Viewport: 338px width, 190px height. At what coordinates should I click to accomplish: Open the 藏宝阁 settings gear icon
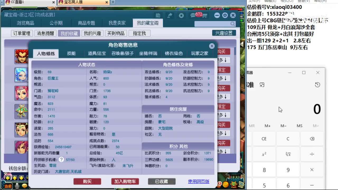[x=224, y=15]
